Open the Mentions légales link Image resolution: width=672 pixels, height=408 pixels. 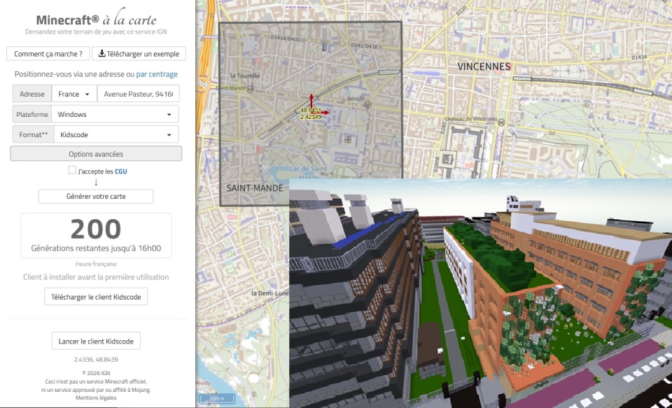96,398
